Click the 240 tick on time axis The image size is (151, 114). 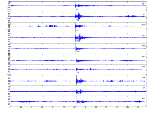[x=138, y=107]
